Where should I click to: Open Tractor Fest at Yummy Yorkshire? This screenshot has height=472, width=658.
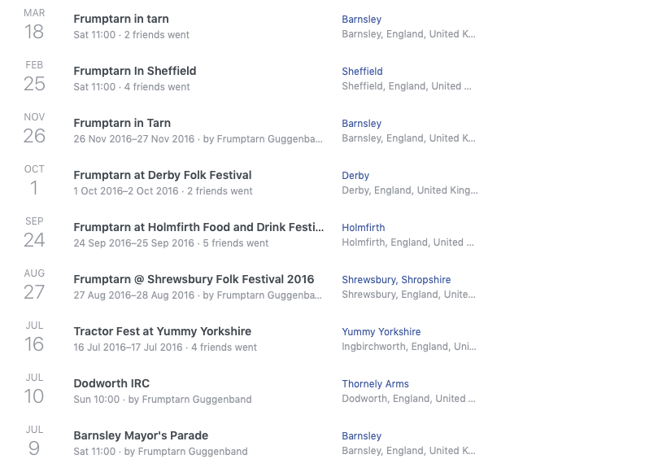click(162, 331)
